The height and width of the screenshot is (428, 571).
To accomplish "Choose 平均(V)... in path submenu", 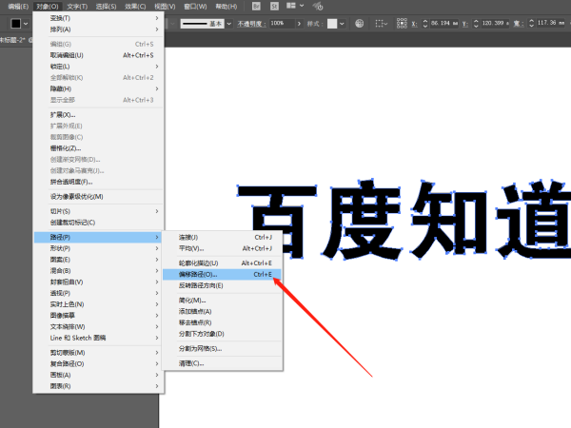I will [222, 248].
